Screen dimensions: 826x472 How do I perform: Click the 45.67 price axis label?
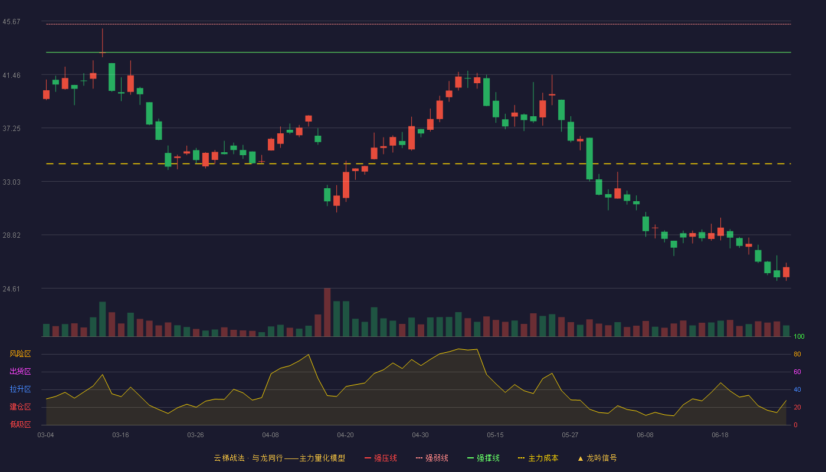[12, 22]
